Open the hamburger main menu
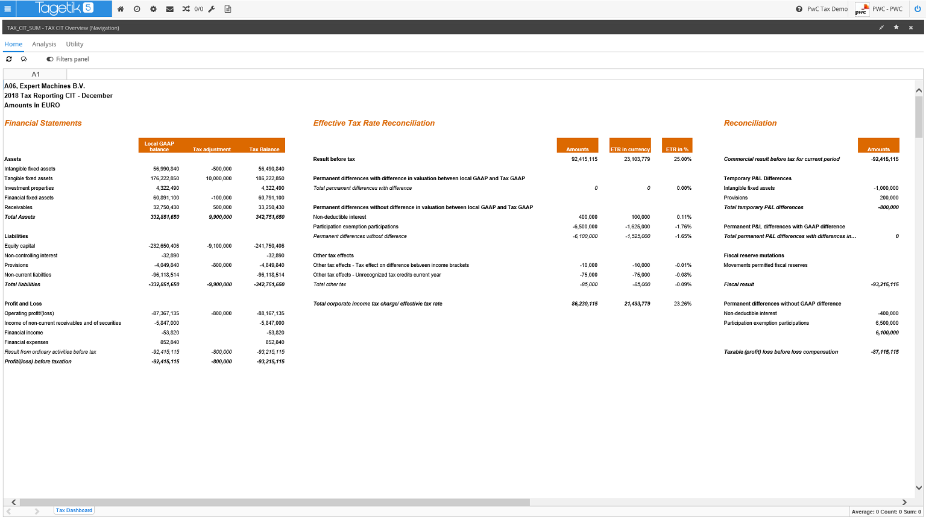 (8, 9)
